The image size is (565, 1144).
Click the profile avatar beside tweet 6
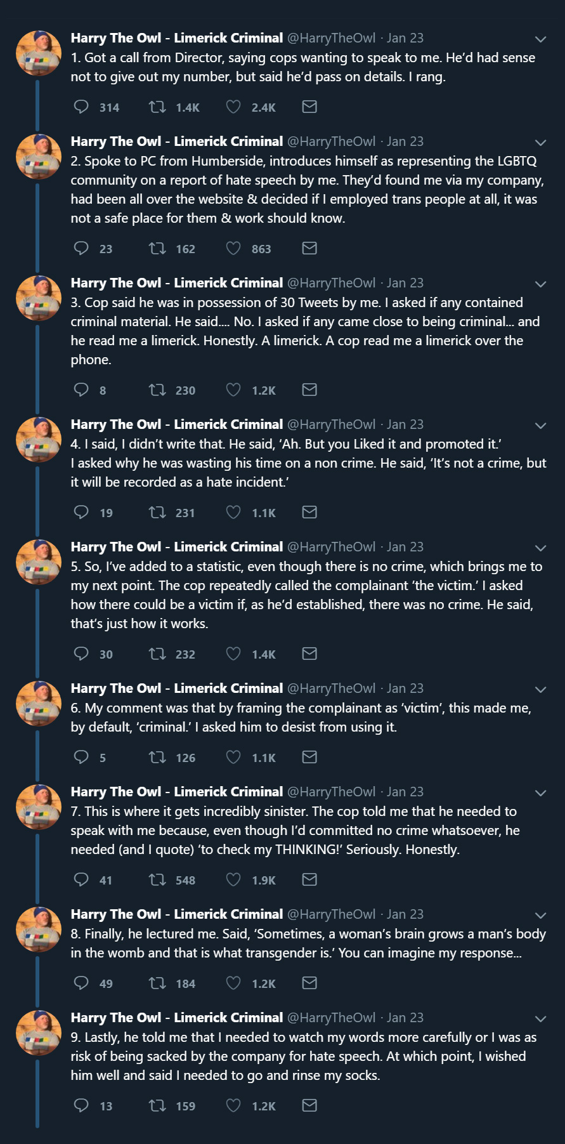click(38, 704)
